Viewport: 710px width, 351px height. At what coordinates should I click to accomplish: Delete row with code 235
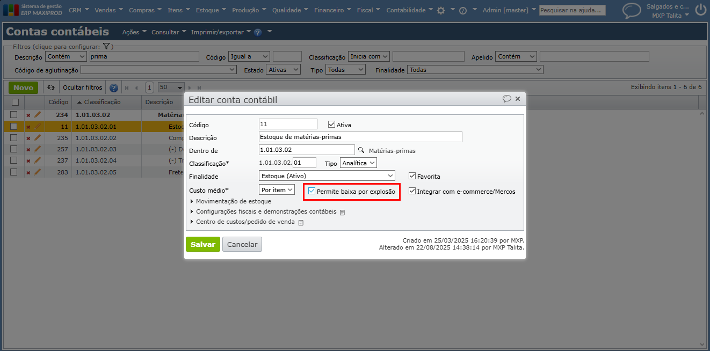click(28, 138)
